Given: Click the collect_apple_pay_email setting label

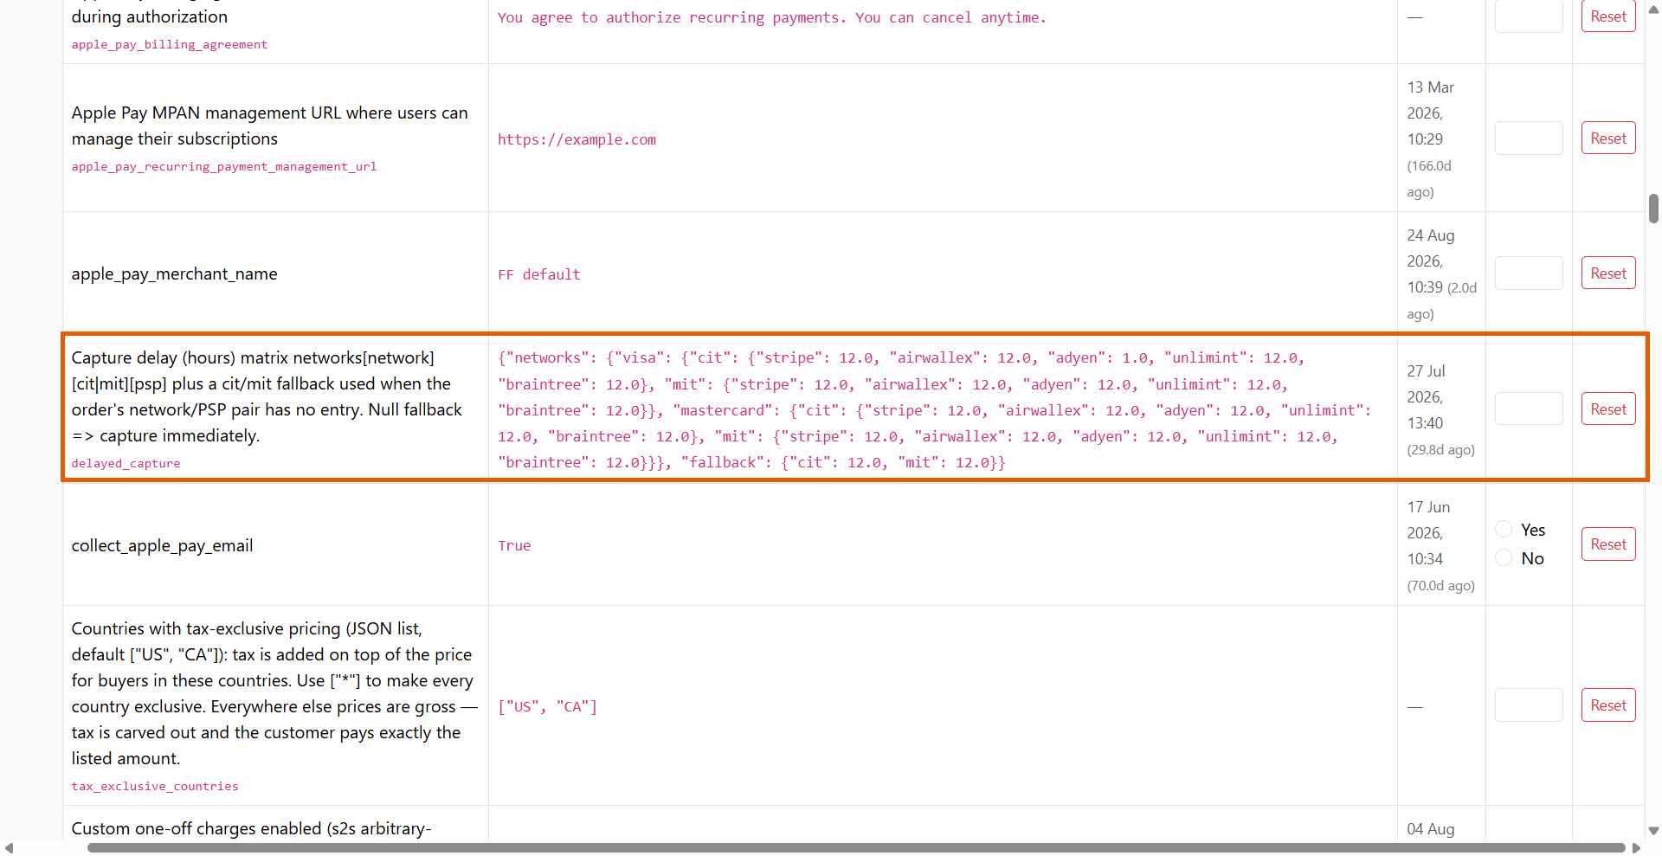Looking at the screenshot, I should tap(163, 546).
